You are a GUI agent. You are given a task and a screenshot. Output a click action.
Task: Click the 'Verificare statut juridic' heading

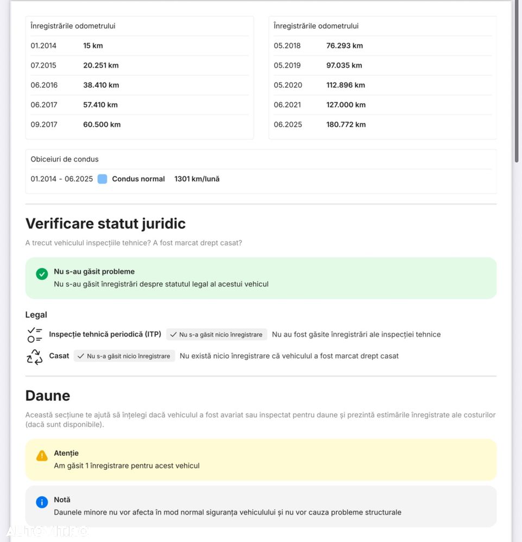pos(105,224)
